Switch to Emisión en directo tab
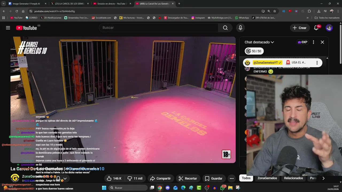This screenshot has height=192, width=342. click(112, 4)
